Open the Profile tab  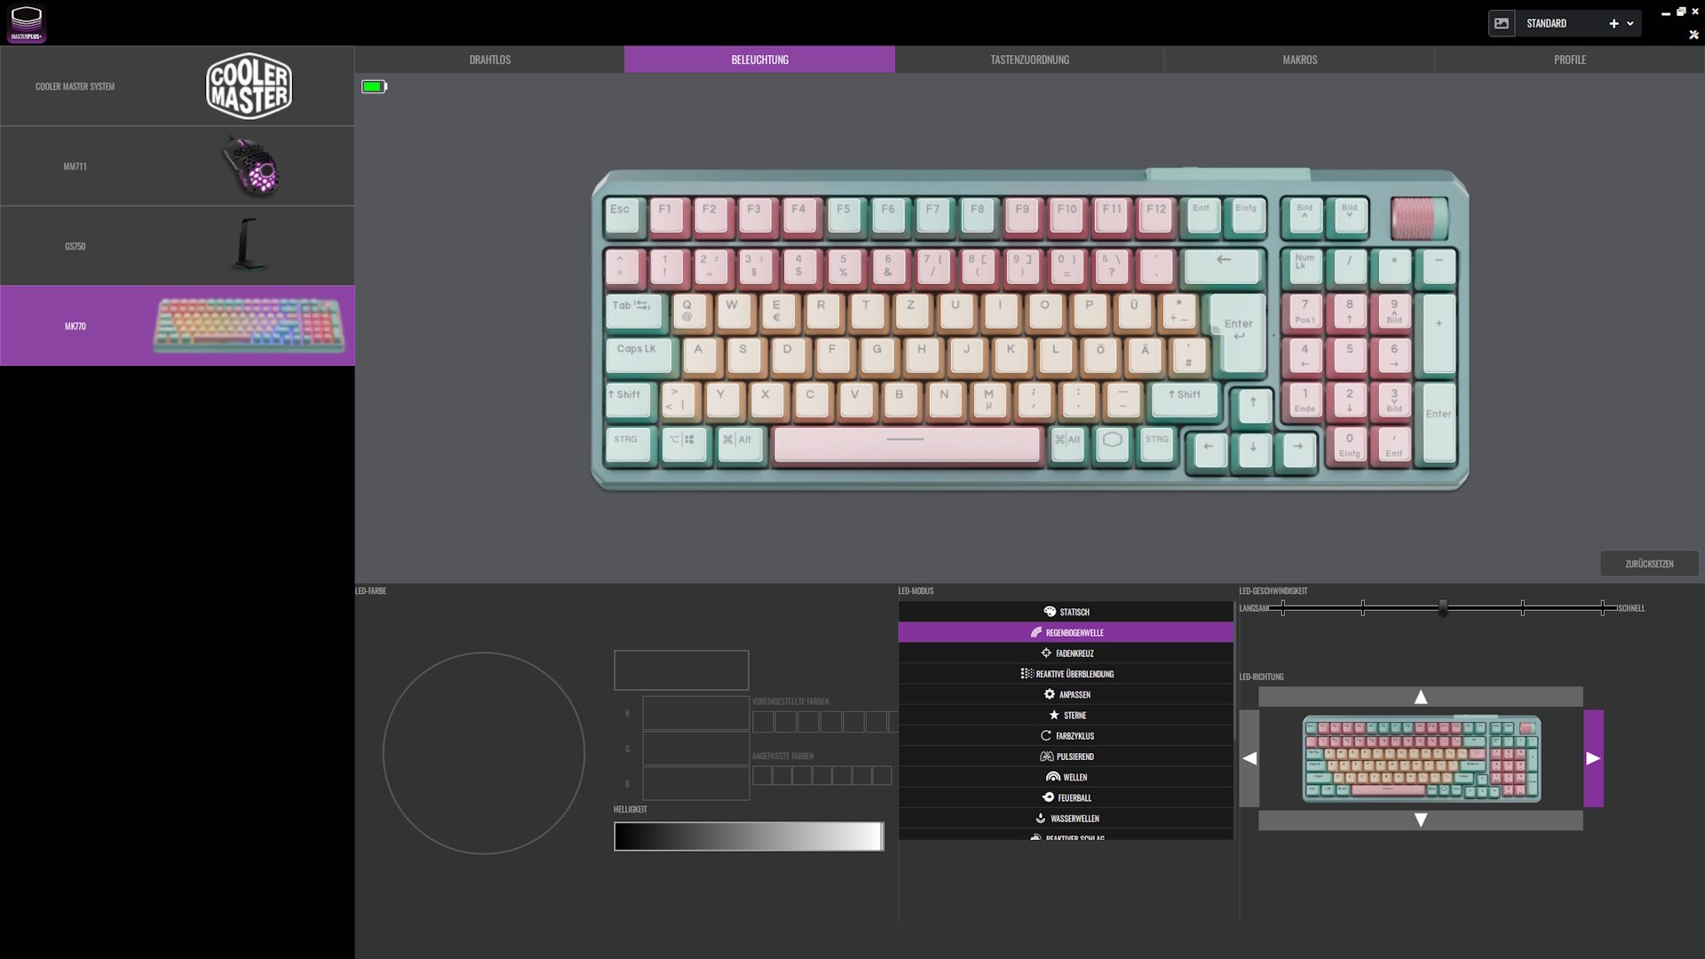coord(1569,59)
